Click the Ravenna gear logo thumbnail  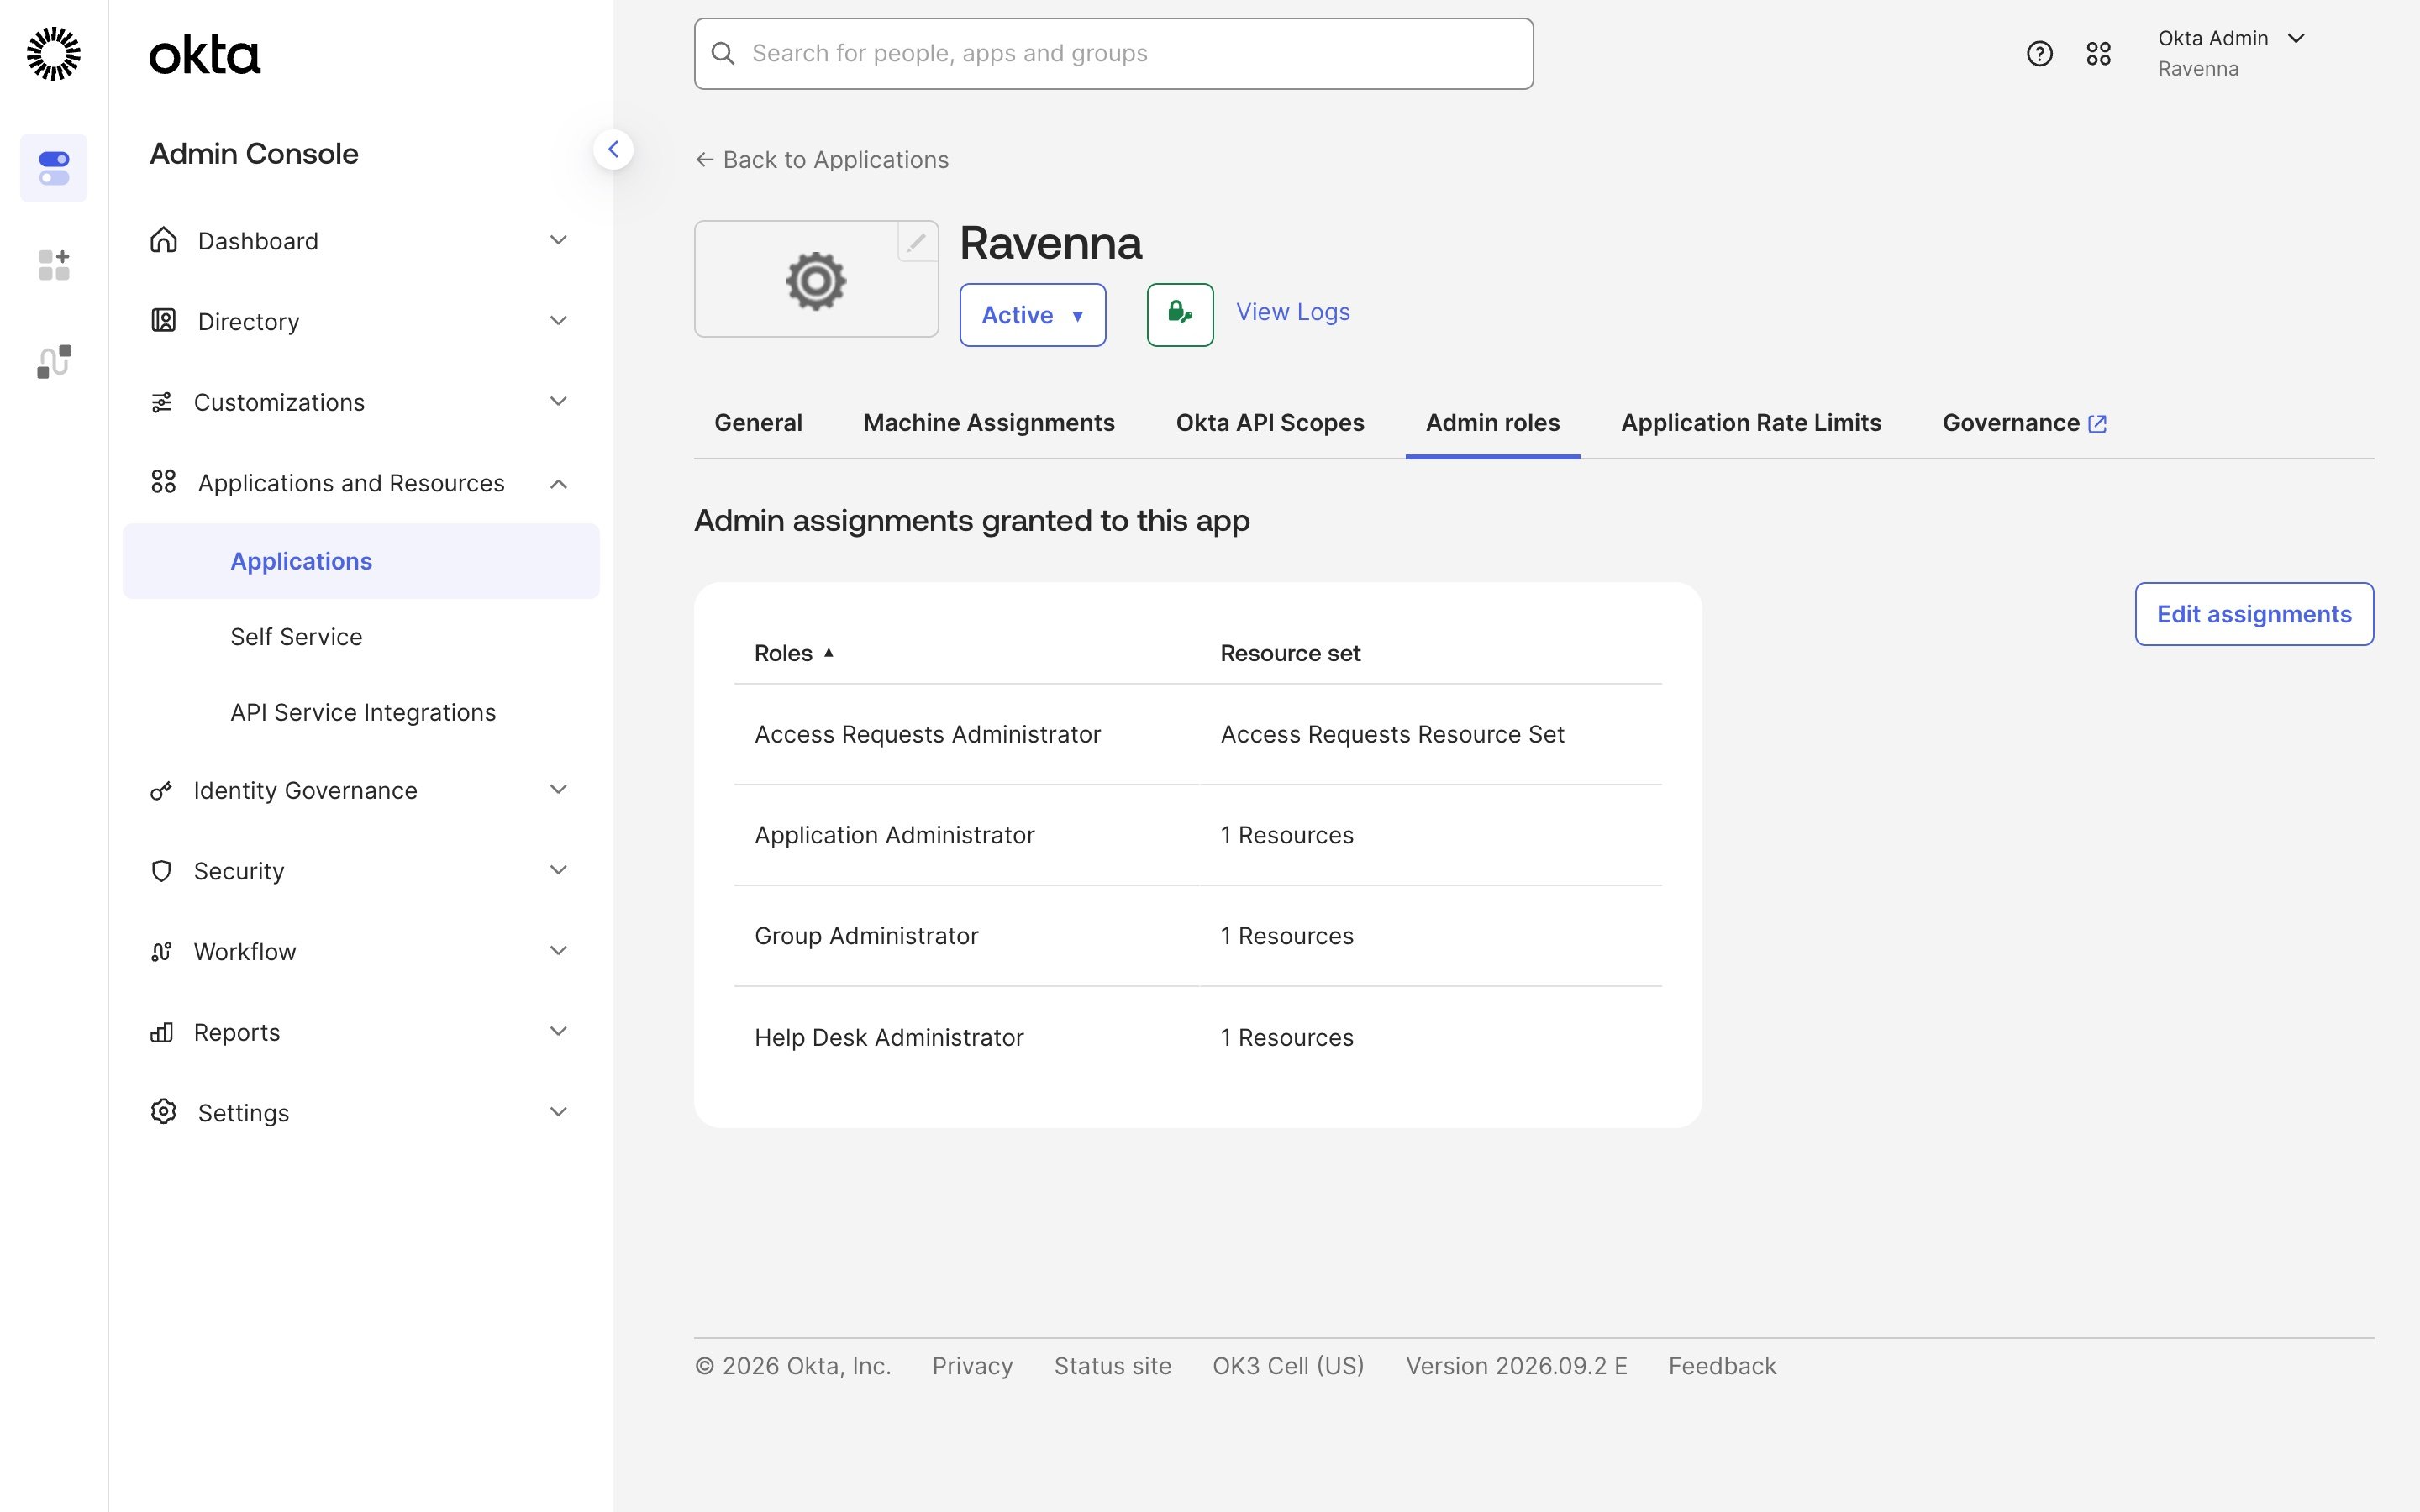coord(816,280)
